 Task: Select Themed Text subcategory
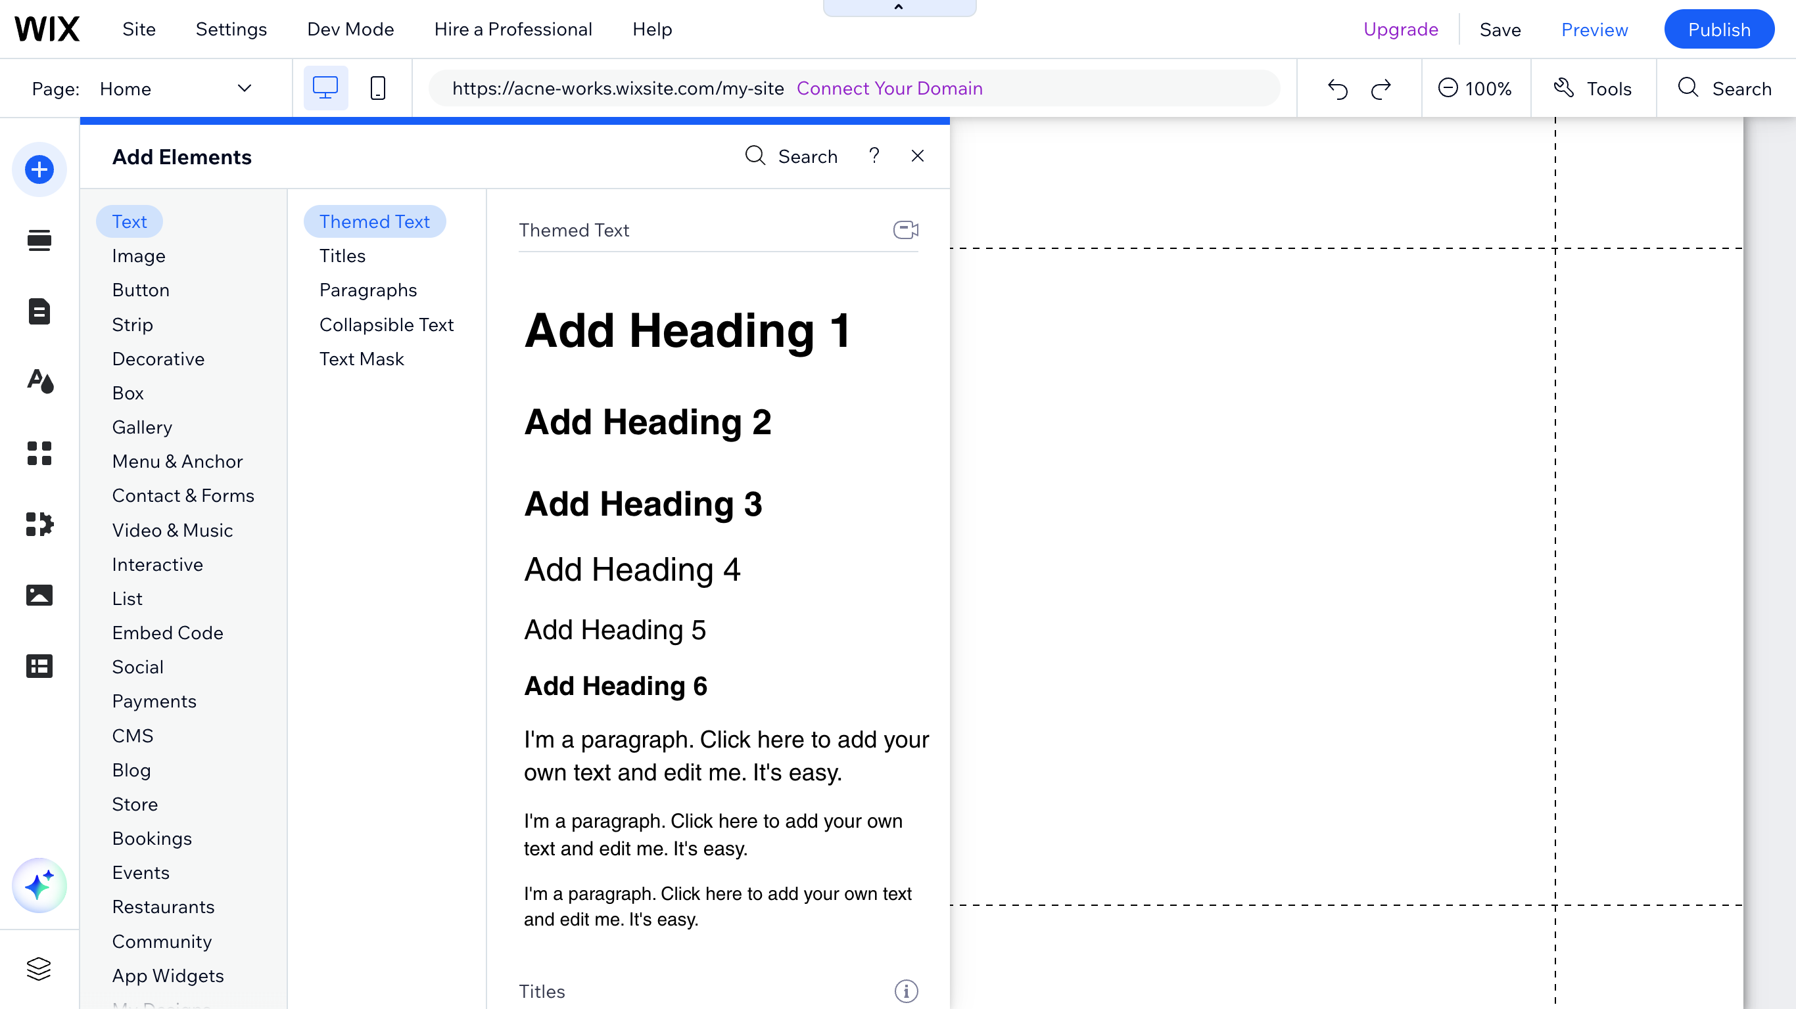point(375,221)
